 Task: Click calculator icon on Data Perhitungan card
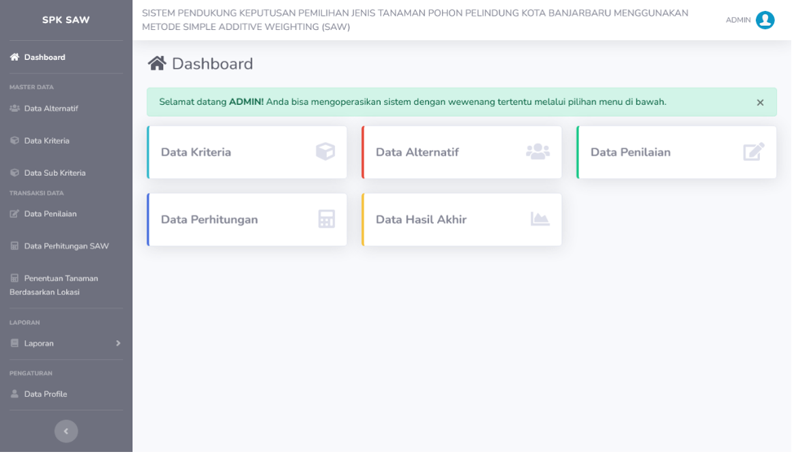click(327, 219)
